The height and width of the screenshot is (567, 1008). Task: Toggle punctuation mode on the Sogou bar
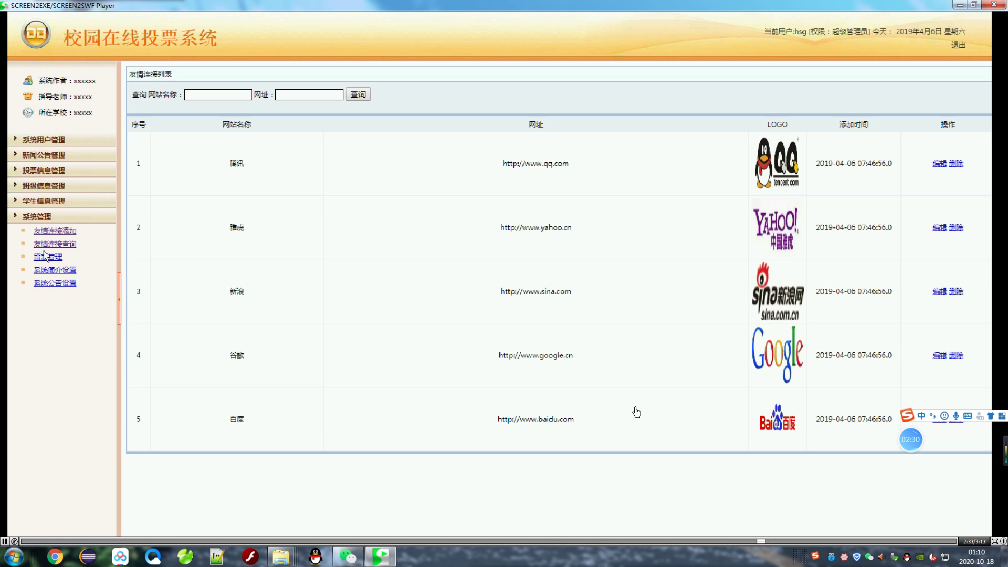pos(933,416)
